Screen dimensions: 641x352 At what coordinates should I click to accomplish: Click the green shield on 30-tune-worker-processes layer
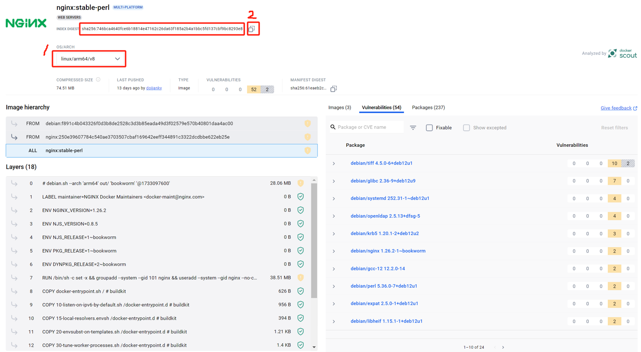(x=301, y=345)
